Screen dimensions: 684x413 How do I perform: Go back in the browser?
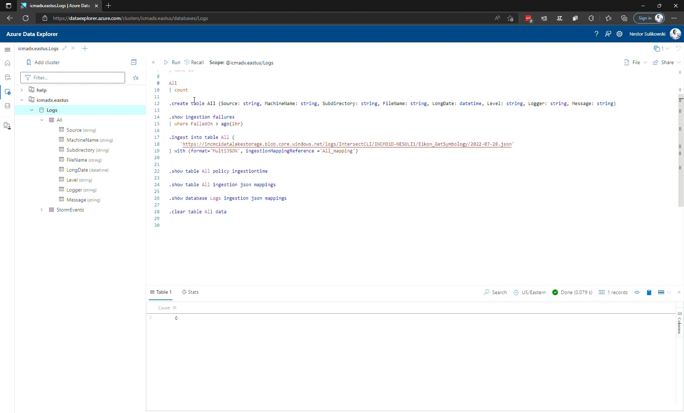point(10,18)
